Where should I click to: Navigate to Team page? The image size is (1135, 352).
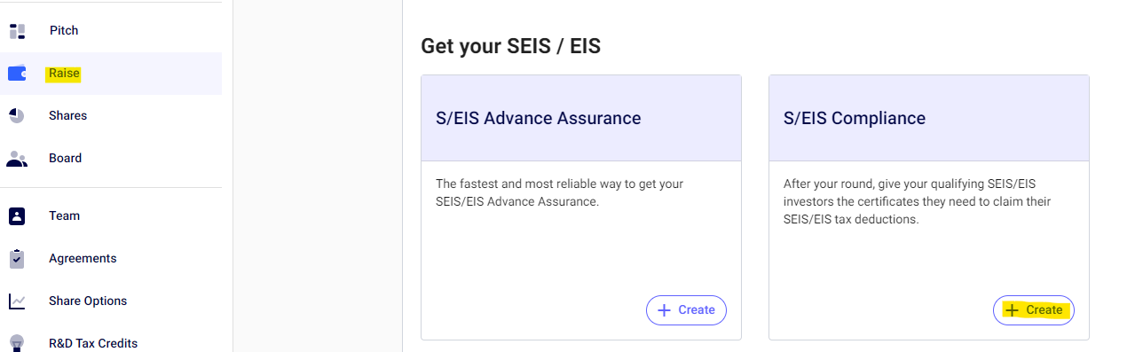(64, 215)
